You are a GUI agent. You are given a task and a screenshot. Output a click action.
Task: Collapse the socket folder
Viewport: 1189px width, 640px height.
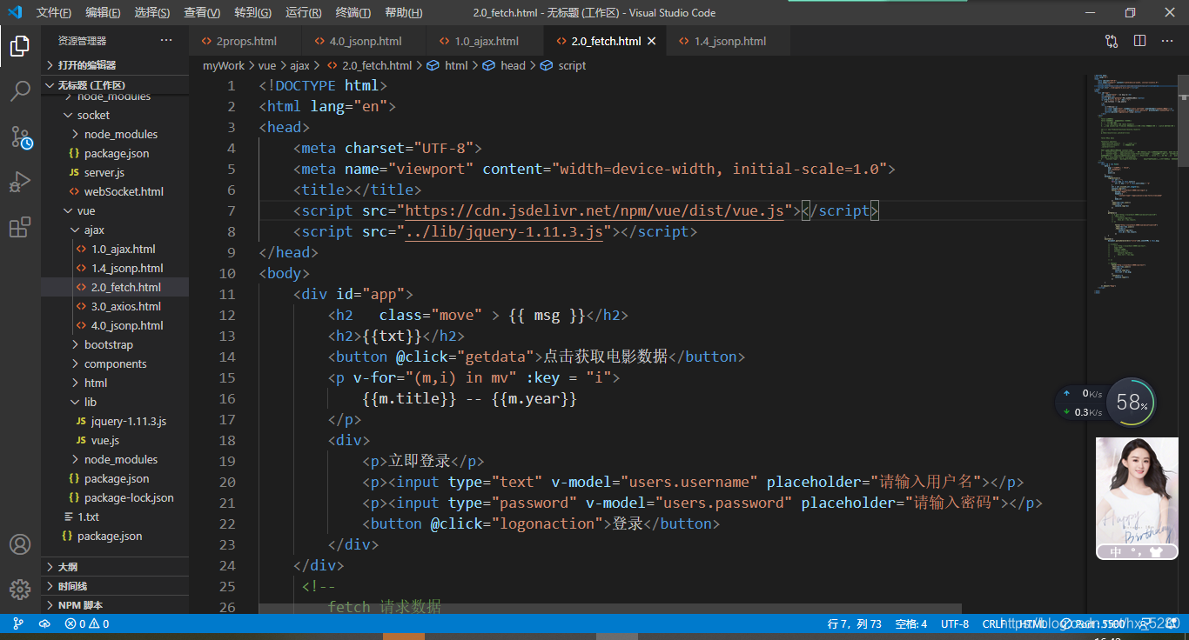[x=93, y=115]
